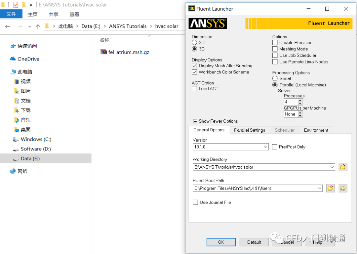The height and width of the screenshot is (254, 357).
Task: Click the OK button in Fluent Launcher
Action: tap(221, 242)
